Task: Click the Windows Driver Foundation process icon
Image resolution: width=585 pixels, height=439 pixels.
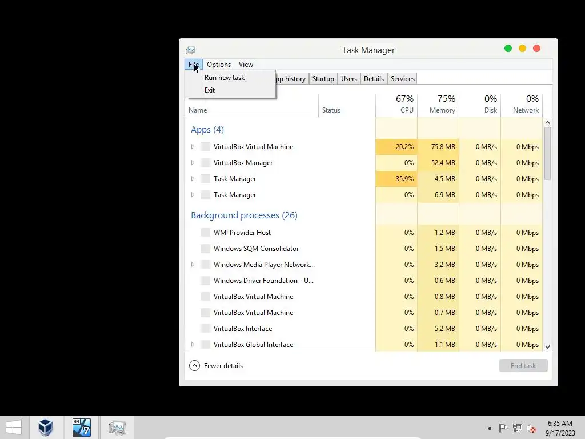Action: pyautogui.click(x=206, y=281)
